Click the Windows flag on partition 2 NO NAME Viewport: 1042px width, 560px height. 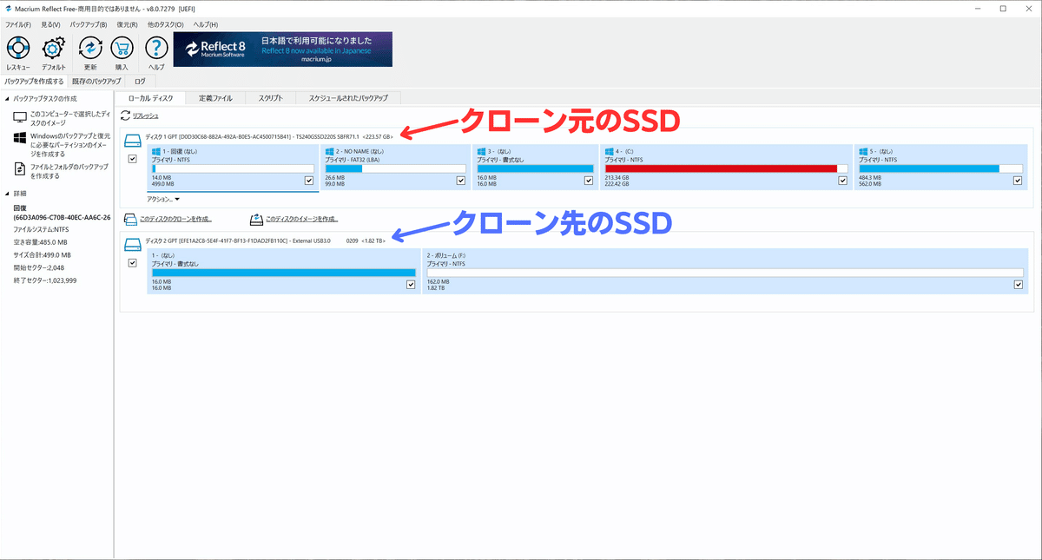point(329,151)
